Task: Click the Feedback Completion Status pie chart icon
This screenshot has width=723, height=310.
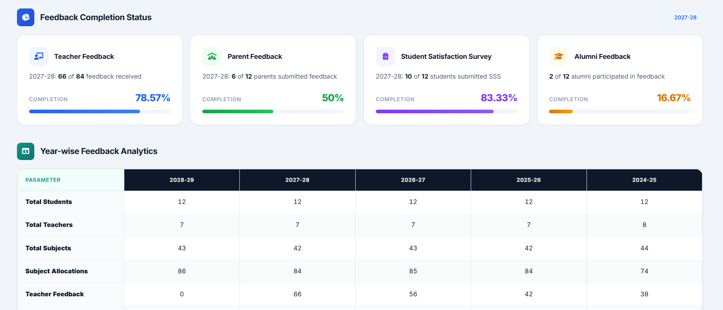Action: click(x=25, y=17)
